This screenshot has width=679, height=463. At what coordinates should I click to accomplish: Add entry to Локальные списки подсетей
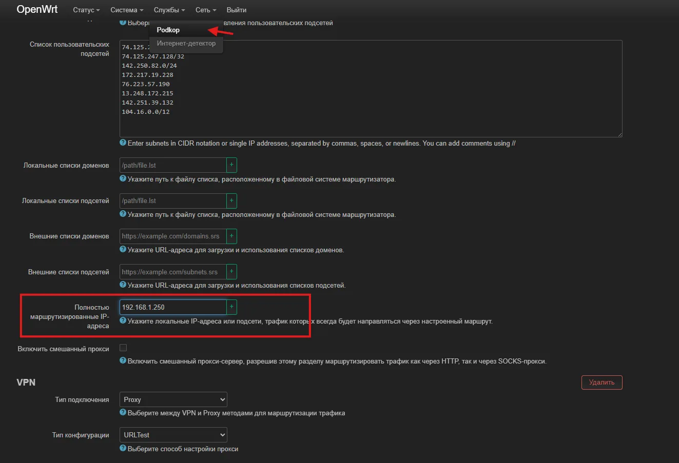231,200
